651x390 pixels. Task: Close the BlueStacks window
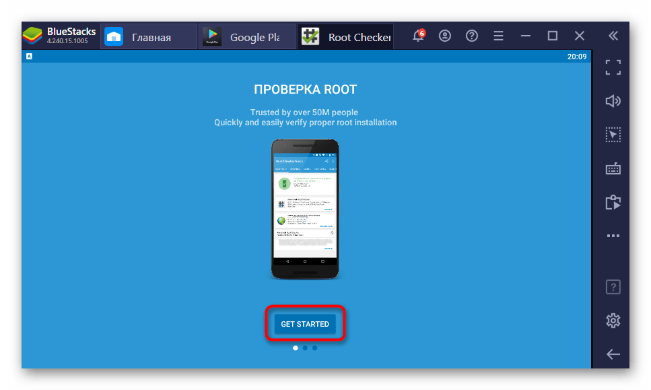580,36
